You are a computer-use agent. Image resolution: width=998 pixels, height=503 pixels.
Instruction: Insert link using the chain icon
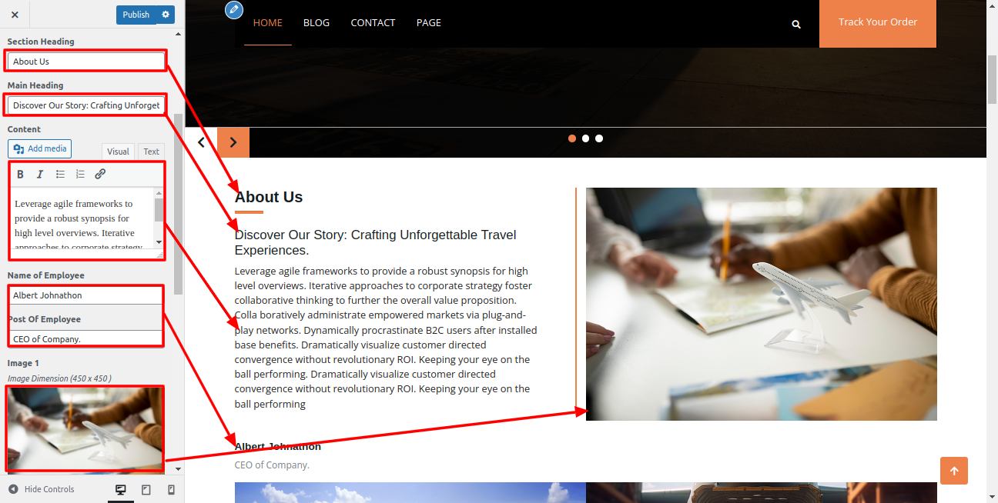coord(100,175)
